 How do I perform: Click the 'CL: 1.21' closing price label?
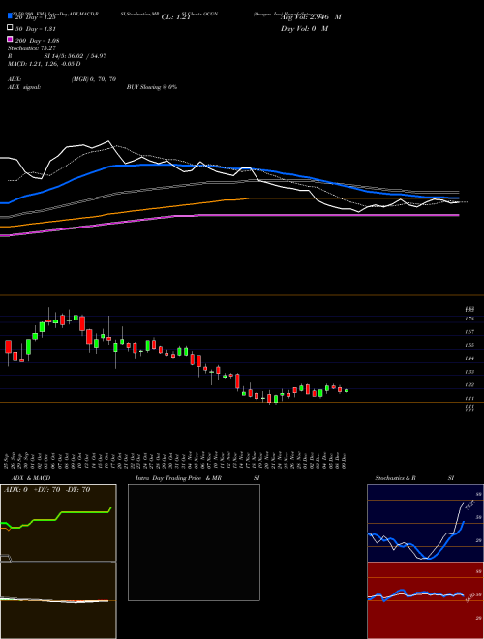tap(176, 17)
